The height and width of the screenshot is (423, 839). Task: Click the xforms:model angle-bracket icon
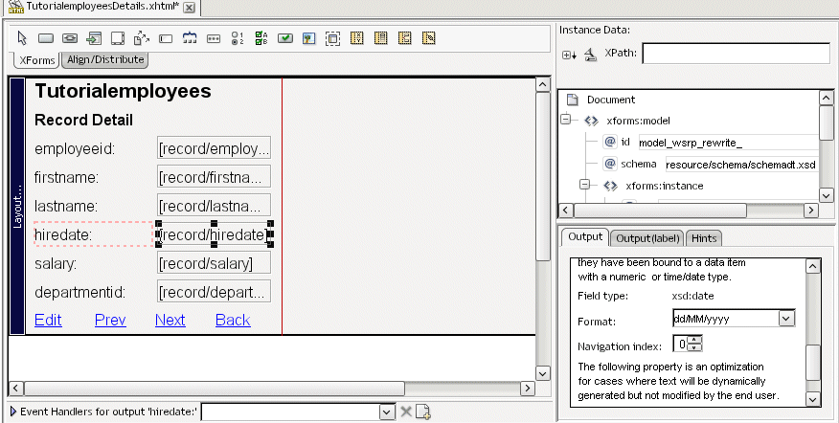click(591, 121)
